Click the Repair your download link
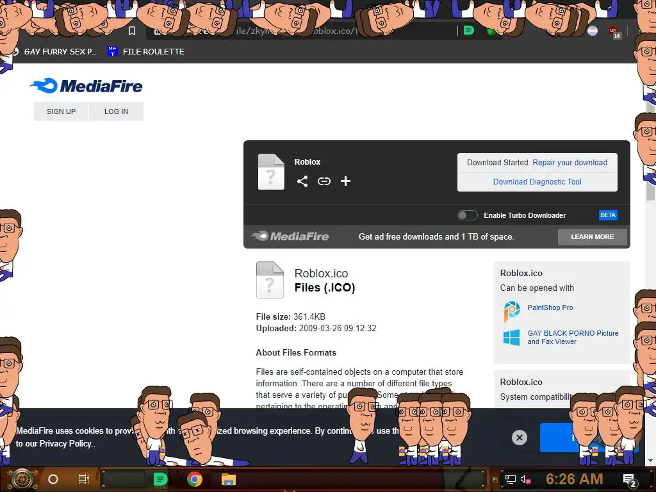 point(570,162)
